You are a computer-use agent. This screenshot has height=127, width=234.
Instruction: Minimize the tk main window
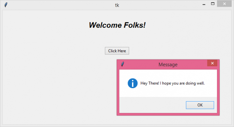coord(204,4)
